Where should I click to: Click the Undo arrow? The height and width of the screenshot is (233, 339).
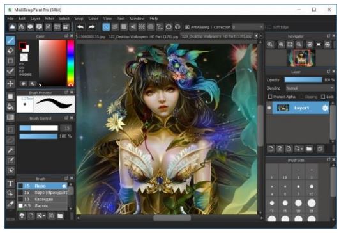point(80,27)
